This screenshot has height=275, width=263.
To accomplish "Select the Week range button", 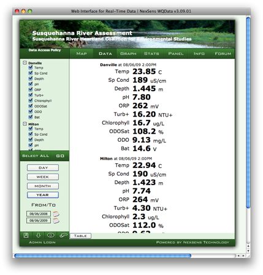I will [43, 177].
